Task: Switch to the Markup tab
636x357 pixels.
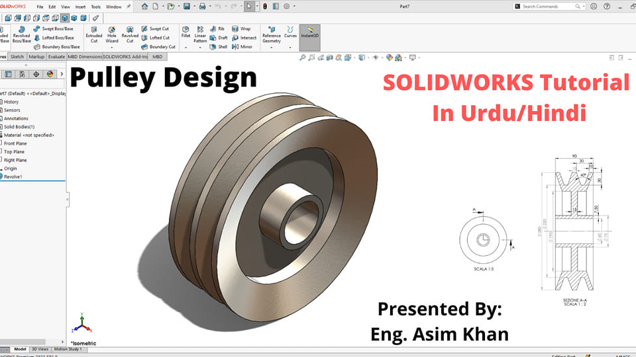Action: [36, 57]
